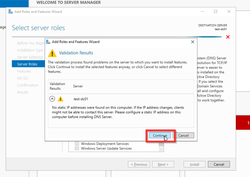Select the Features wizard step
The height and width of the screenshot is (177, 250).
24,71
